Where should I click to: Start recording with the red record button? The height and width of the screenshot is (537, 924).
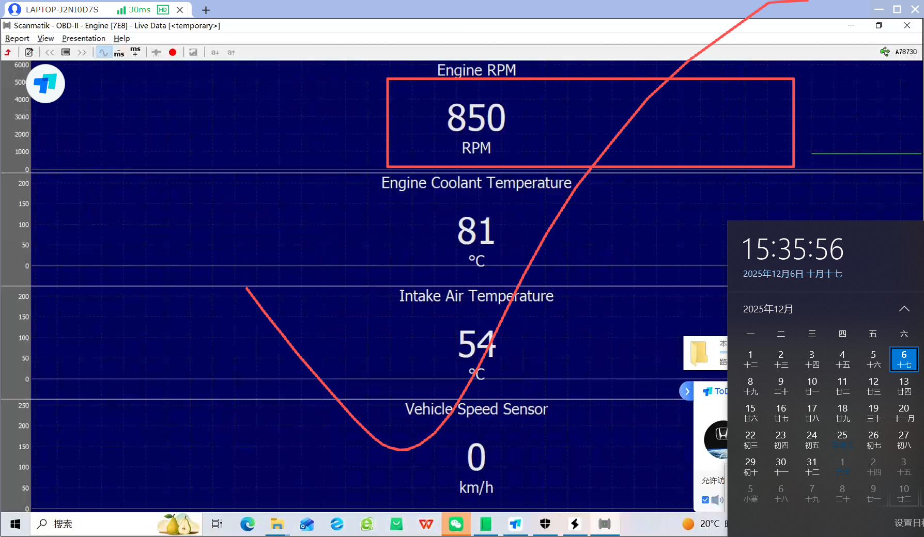click(x=173, y=52)
